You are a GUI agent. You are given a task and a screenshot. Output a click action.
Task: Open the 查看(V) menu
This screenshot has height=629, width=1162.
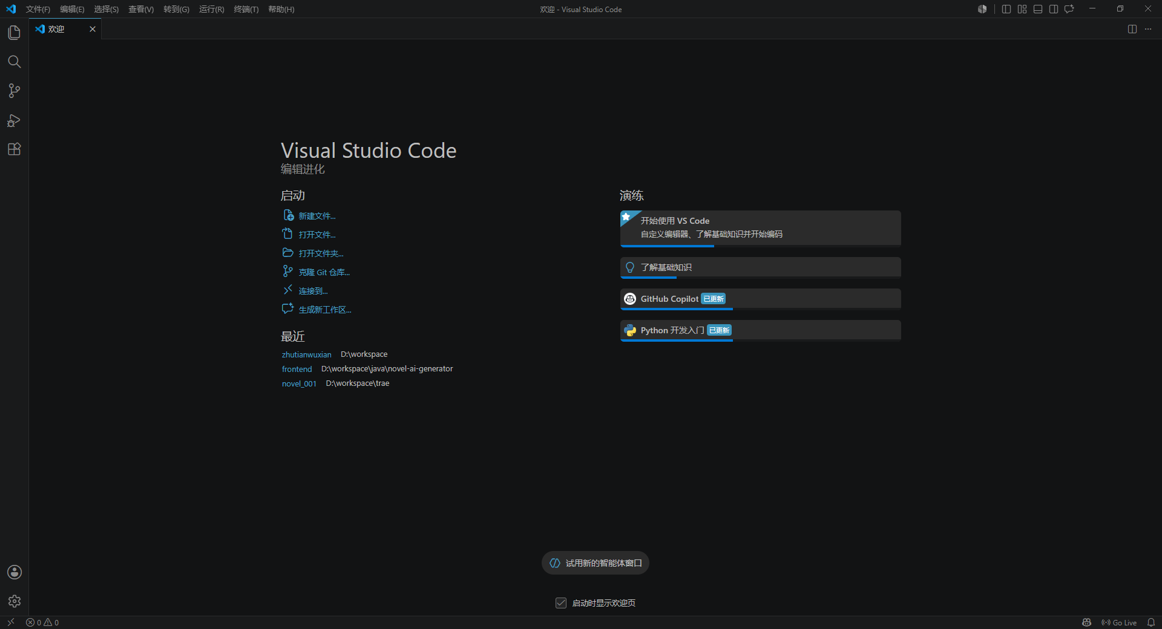[x=141, y=9]
